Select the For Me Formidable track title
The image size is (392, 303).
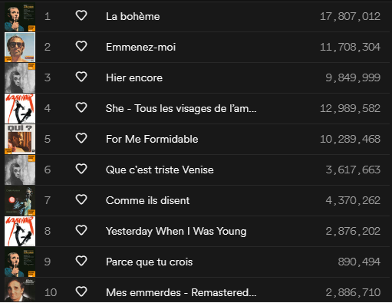coord(152,139)
